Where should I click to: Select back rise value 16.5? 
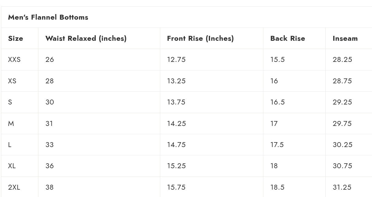[x=277, y=102]
